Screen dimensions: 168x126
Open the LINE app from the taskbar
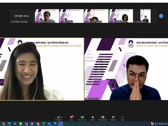[20, 124]
